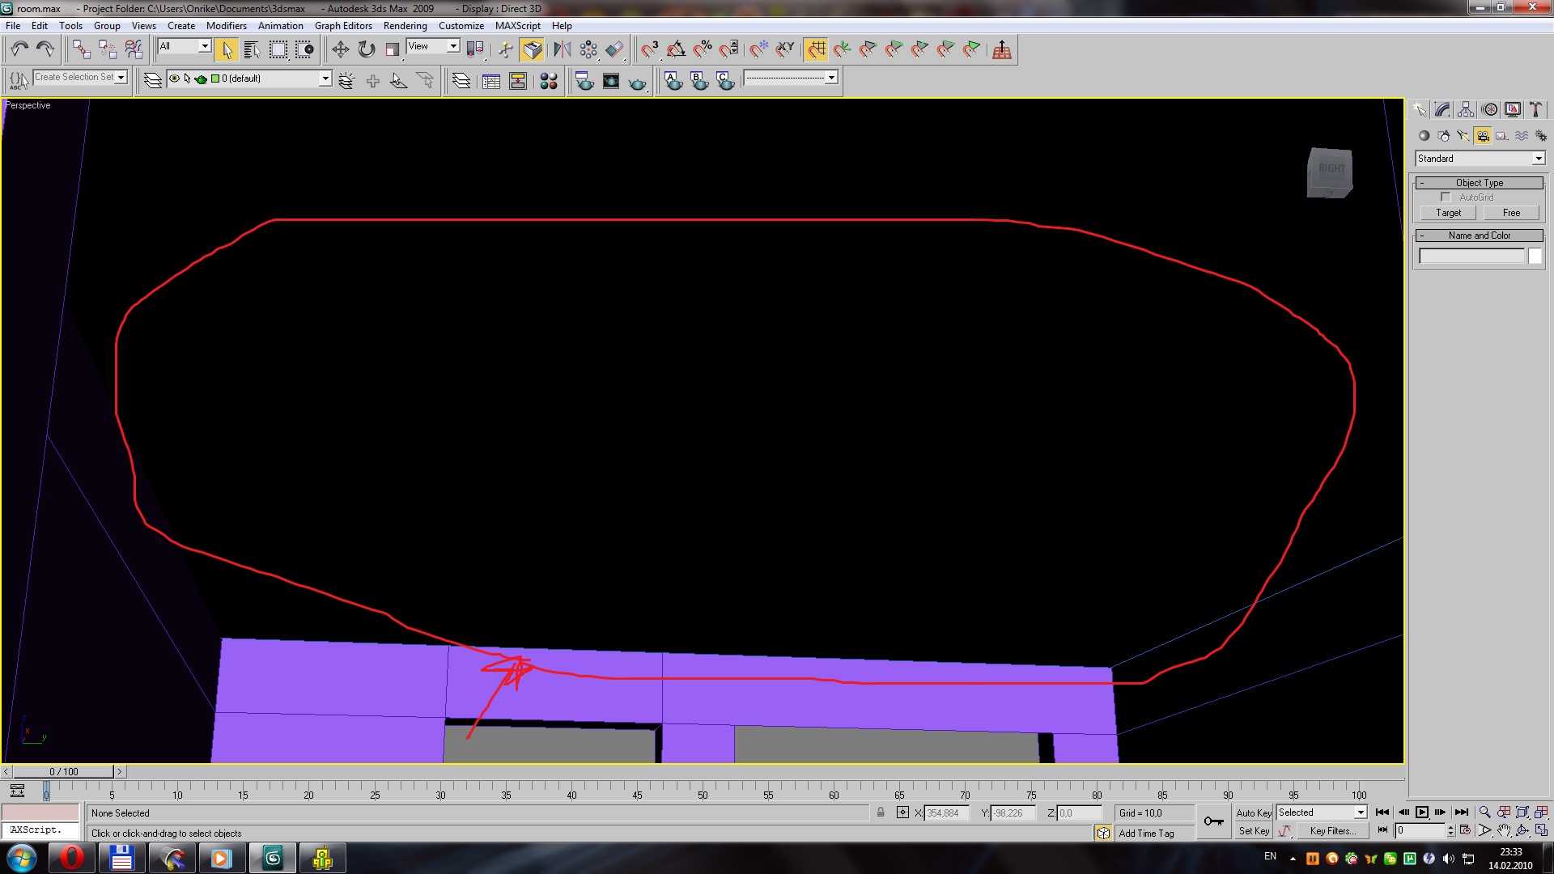Click the Undo arrow icon

click(19, 50)
